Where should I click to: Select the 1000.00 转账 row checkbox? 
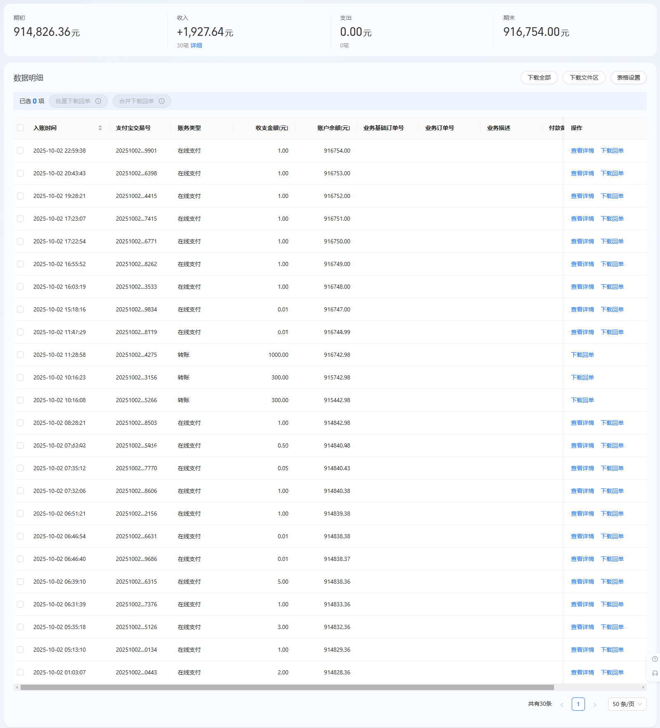click(20, 355)
